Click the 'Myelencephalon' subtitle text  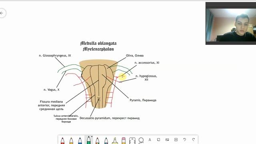click(98, 49)
